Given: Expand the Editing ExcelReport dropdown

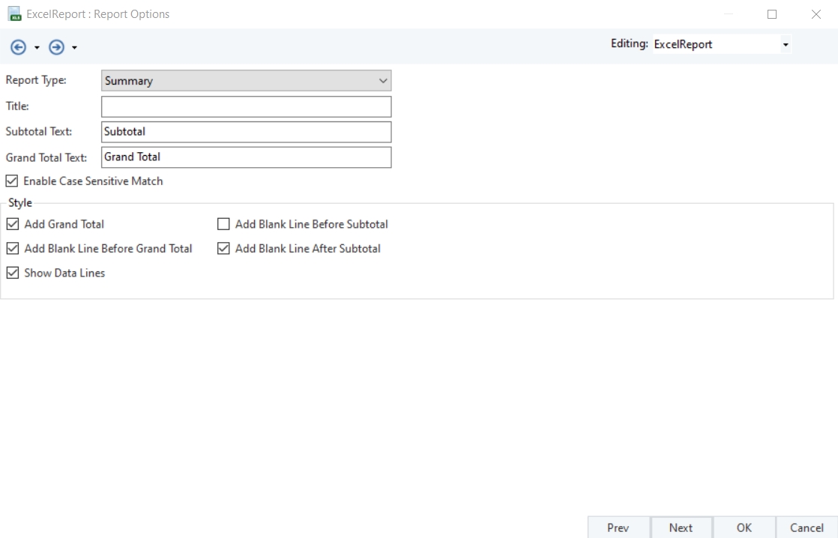Looking at the screenshot, I should 785,44.
